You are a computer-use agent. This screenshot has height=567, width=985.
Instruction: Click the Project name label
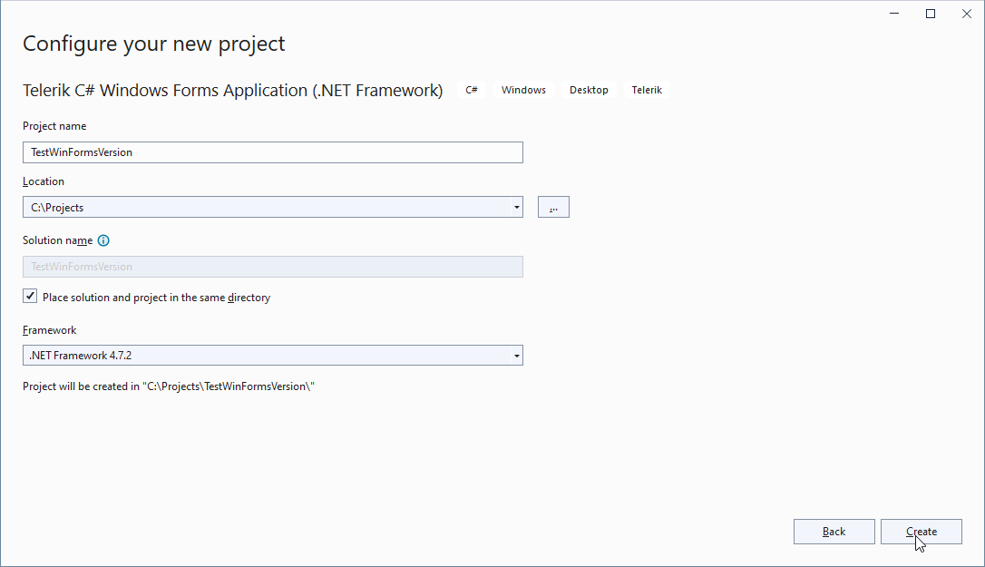[54, 126]
